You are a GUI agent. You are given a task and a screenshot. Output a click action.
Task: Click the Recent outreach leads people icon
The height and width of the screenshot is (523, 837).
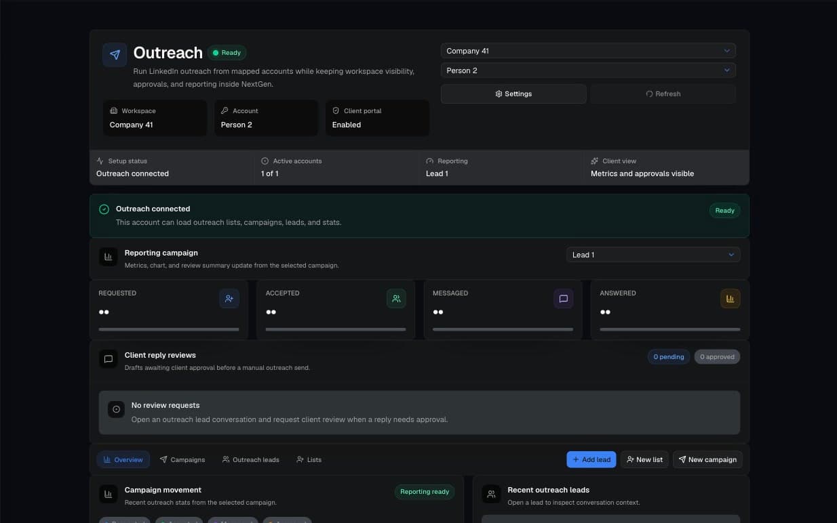491,495
